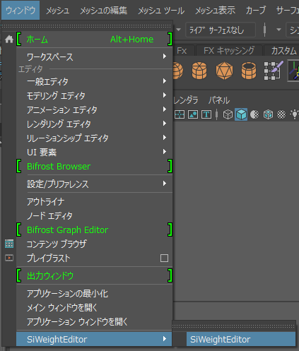The image size is (299, 351).
Task: Open 出力ウィンドウ from the menu
Action: [x=94, y=275]
